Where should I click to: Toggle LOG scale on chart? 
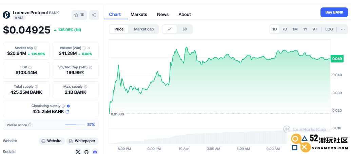[x=329, y=29]
